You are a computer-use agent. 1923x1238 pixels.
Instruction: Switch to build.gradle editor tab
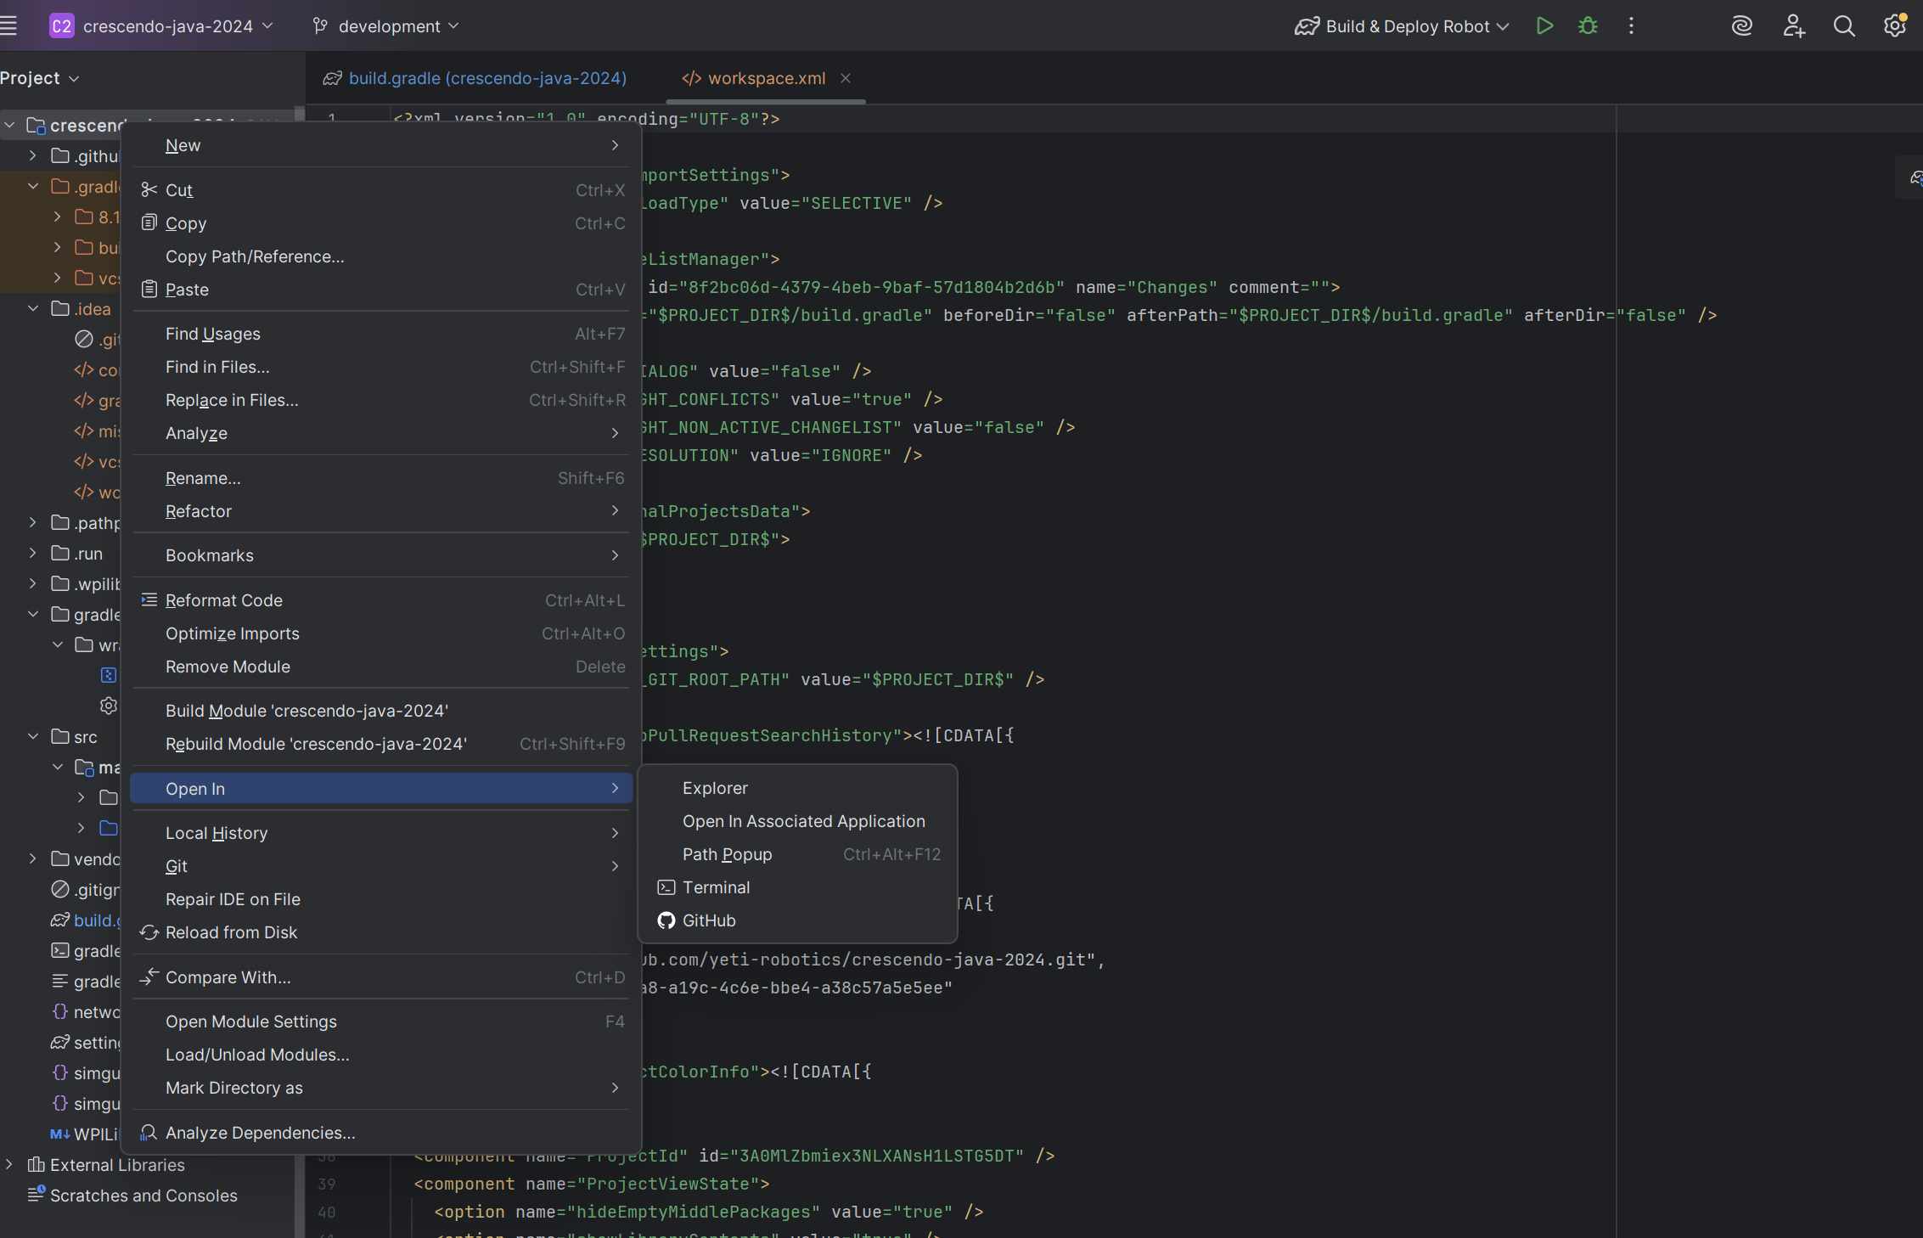[486, 78]
